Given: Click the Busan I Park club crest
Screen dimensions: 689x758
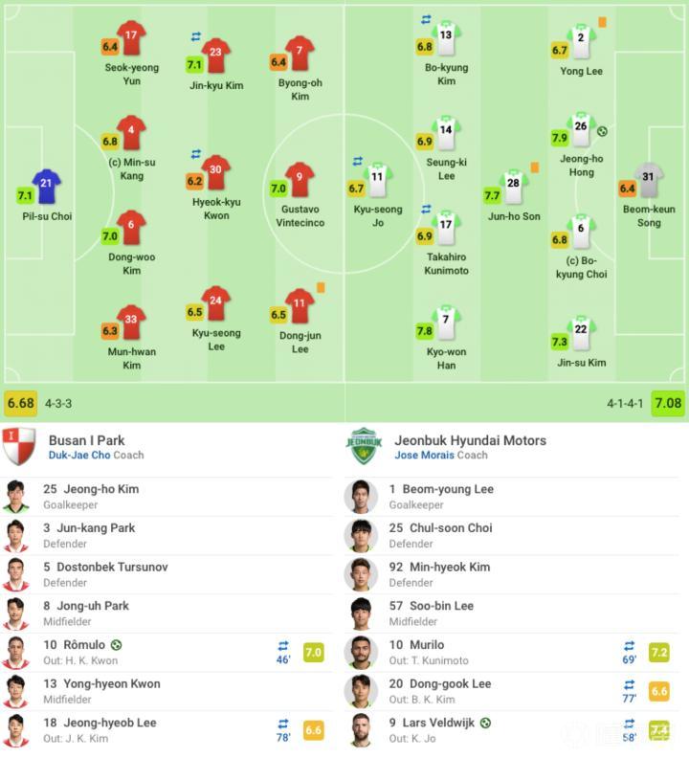Looking at the screenshot, I should pyautogui.click(x=19, y=447).
